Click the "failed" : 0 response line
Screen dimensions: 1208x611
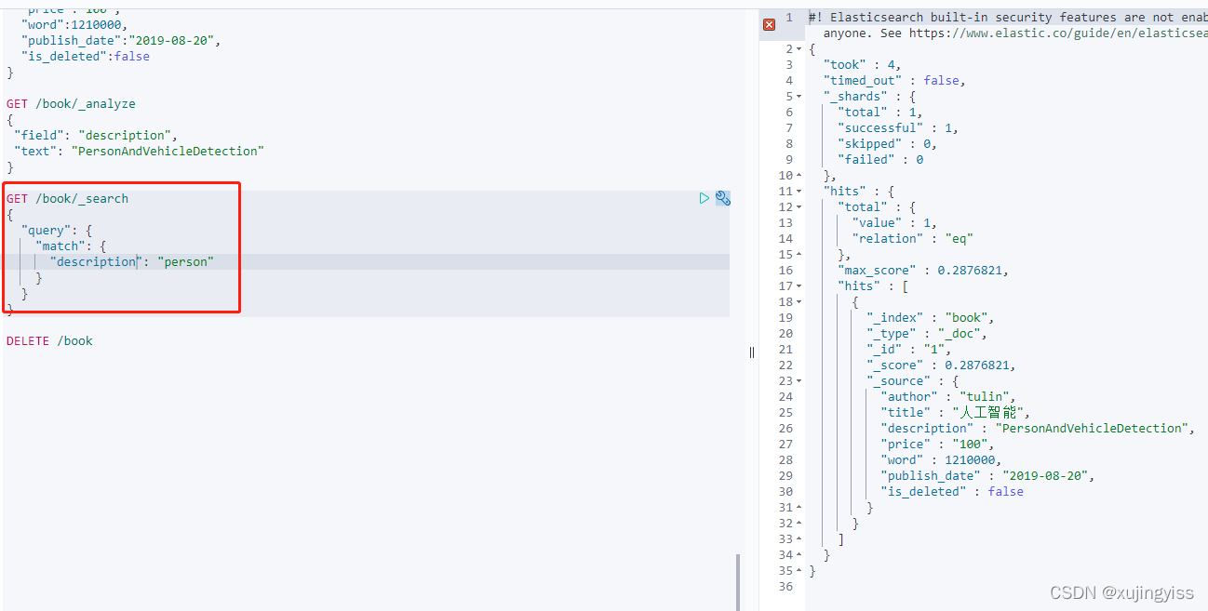(880, 160)
